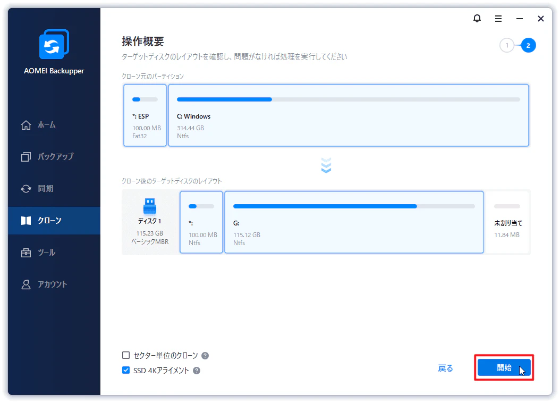Select target G: partition box

354,222
